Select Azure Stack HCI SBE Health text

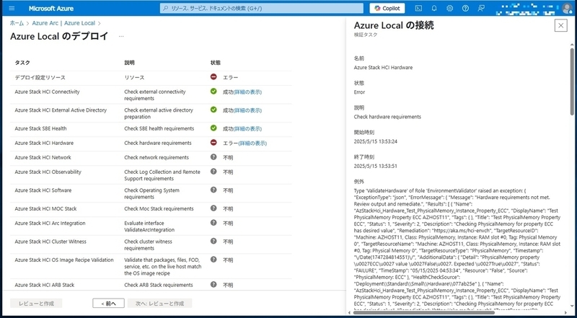41,128
